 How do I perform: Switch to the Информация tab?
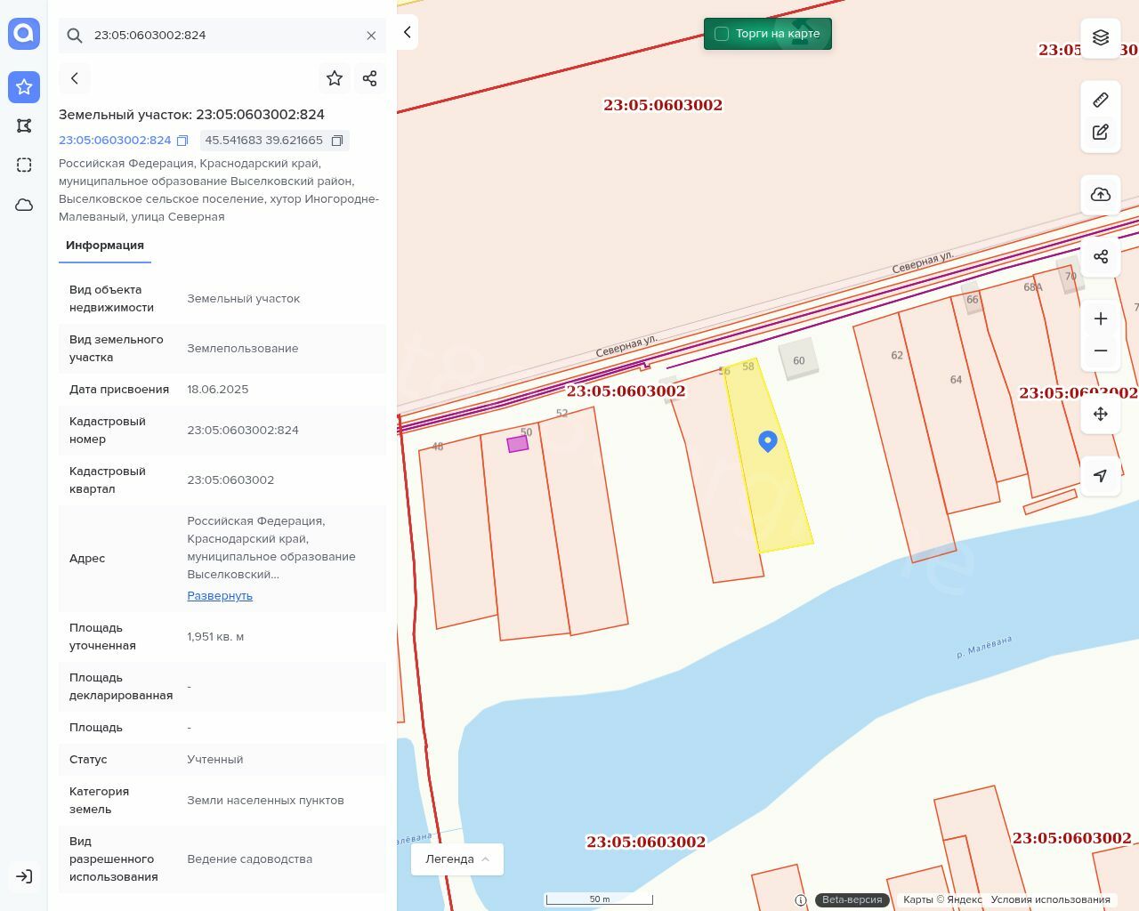coord(105,246)
